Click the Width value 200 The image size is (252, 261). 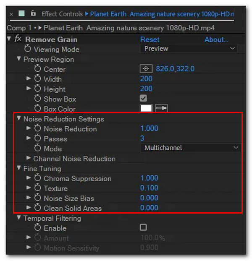(146, 79)
